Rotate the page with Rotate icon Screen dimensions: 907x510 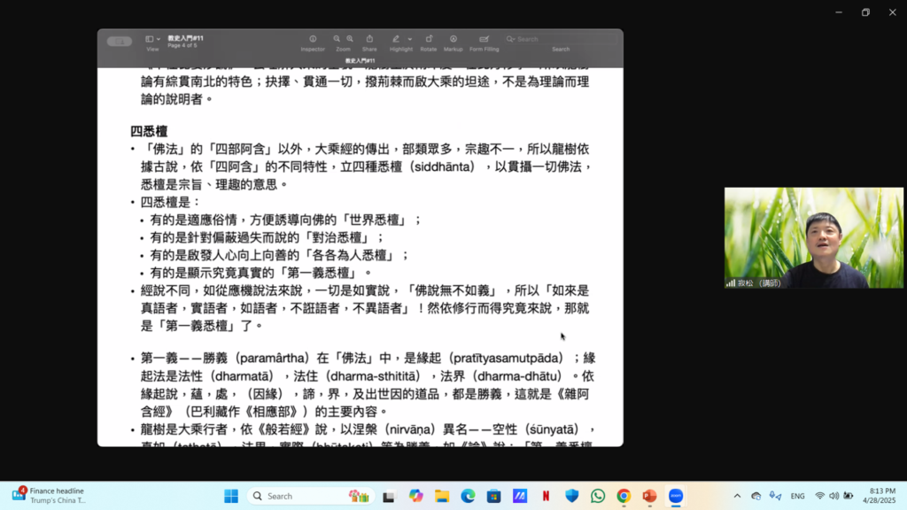coord(429,39)
